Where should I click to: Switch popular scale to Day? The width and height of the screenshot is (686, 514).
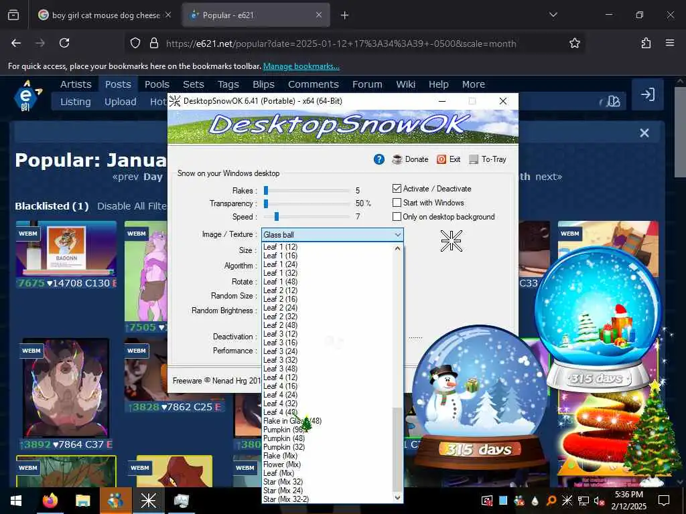click(153, 177)
